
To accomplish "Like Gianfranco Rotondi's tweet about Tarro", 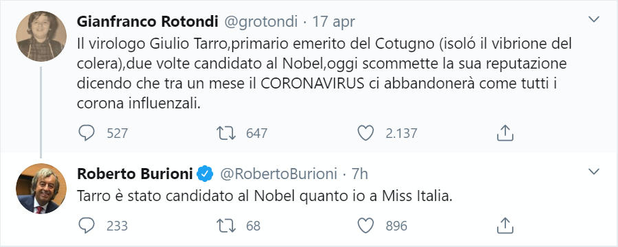I will point(365,133).
